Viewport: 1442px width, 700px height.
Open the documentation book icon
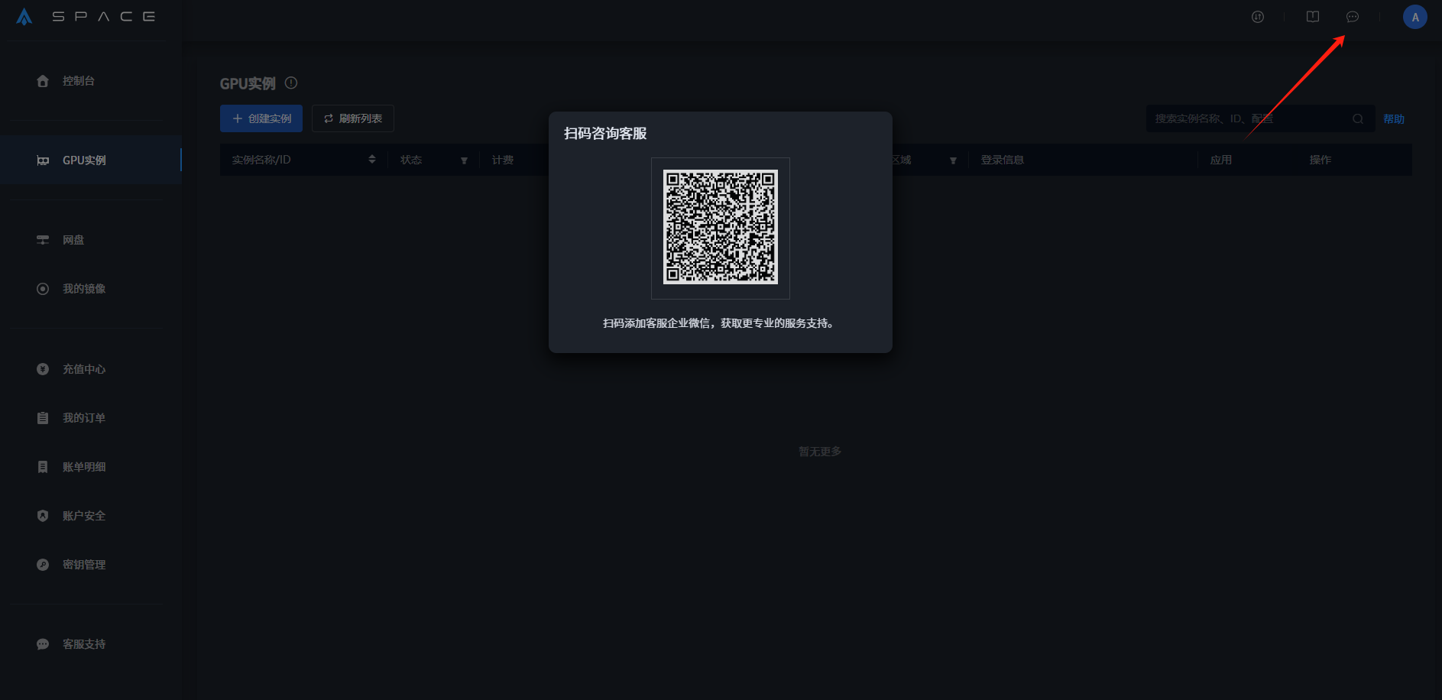(x=1313, y=17)
